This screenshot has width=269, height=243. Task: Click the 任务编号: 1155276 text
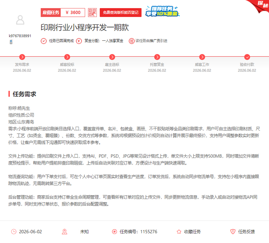138,232
